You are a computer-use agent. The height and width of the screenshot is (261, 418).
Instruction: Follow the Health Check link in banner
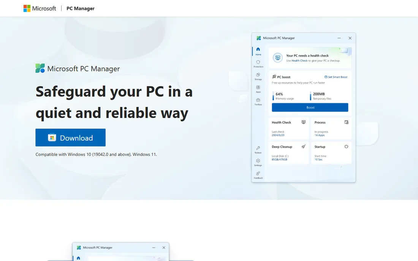coord(299,61)
